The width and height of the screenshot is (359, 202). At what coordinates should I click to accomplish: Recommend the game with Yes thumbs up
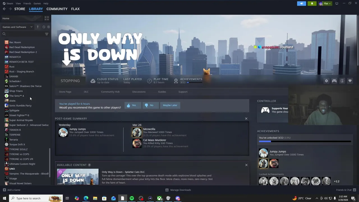132,105
